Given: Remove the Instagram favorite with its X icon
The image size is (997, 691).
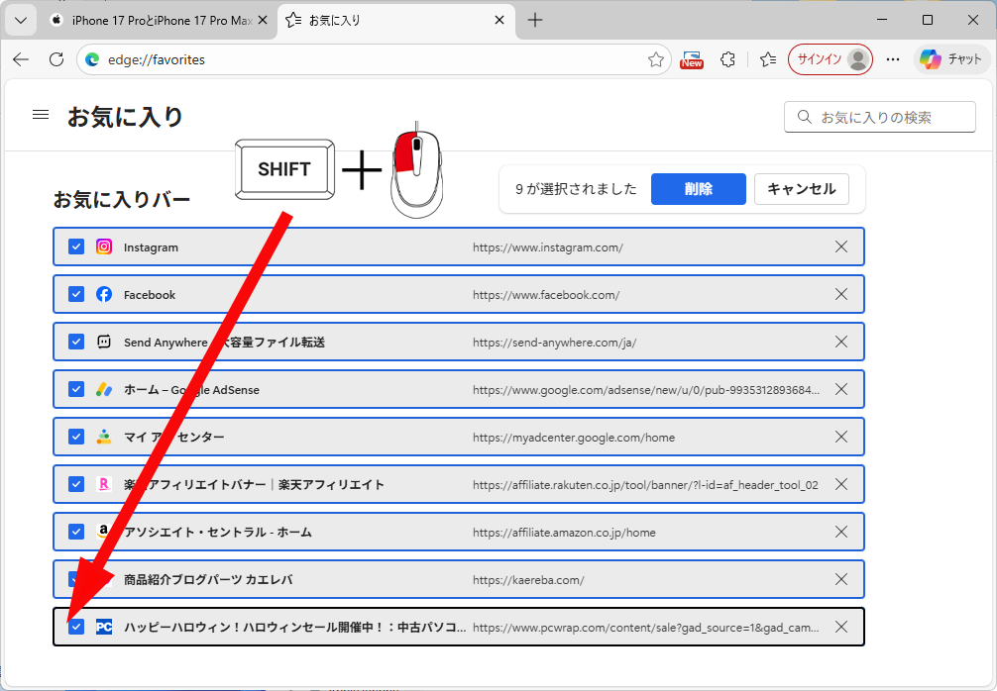Looking at the screenshot, I should 841,247.
